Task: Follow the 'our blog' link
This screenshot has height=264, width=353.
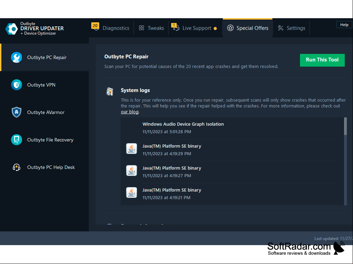Action: coord(129,112)
